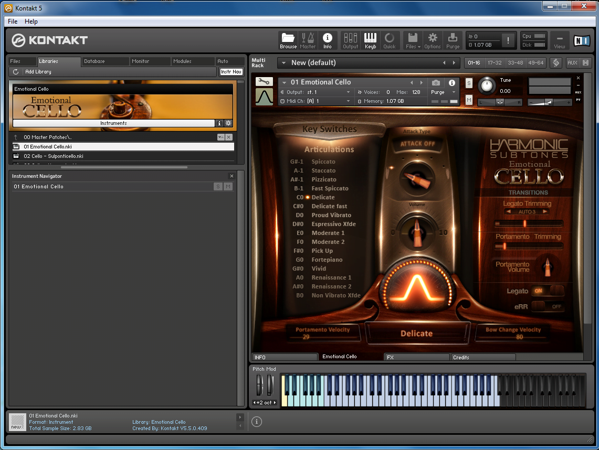The height and width of the screenshot is (450, 599).
Task: Toggle the Keyb on-screen keyboard icon
Action: click(370, 41)
